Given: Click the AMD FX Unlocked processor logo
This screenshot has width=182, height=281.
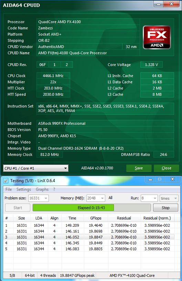Looking at the screenshot, I should [157, 37].
